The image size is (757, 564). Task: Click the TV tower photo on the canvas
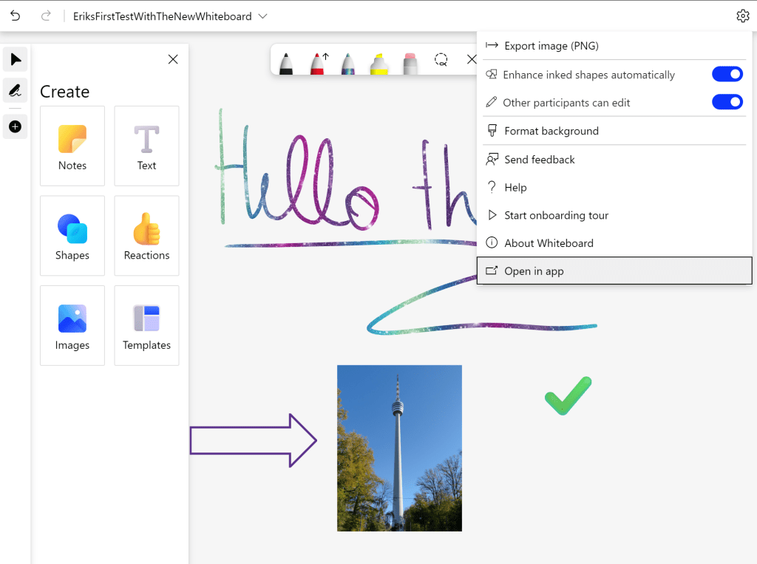click(399, 448)
